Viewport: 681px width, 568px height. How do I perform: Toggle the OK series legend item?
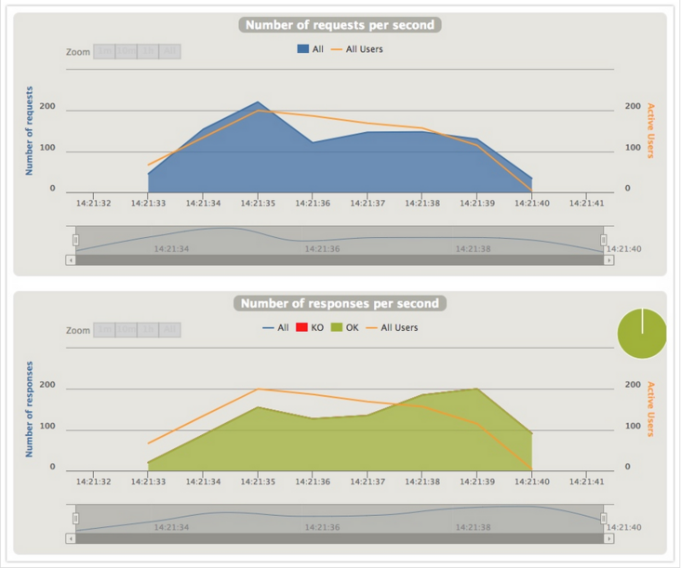(x=345, y=327)
